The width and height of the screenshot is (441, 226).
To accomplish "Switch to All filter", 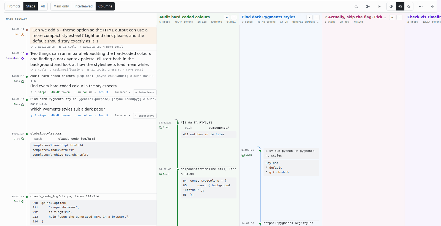I will pyautogui.click(x=43, y=6).
